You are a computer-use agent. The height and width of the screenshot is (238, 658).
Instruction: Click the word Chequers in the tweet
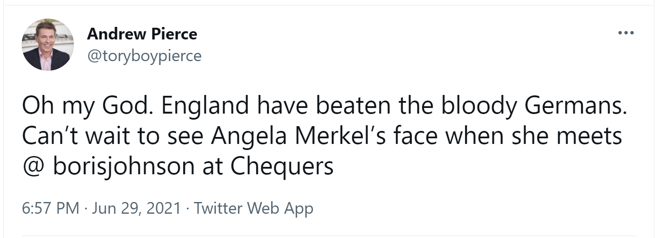click(x=282, y=166)
